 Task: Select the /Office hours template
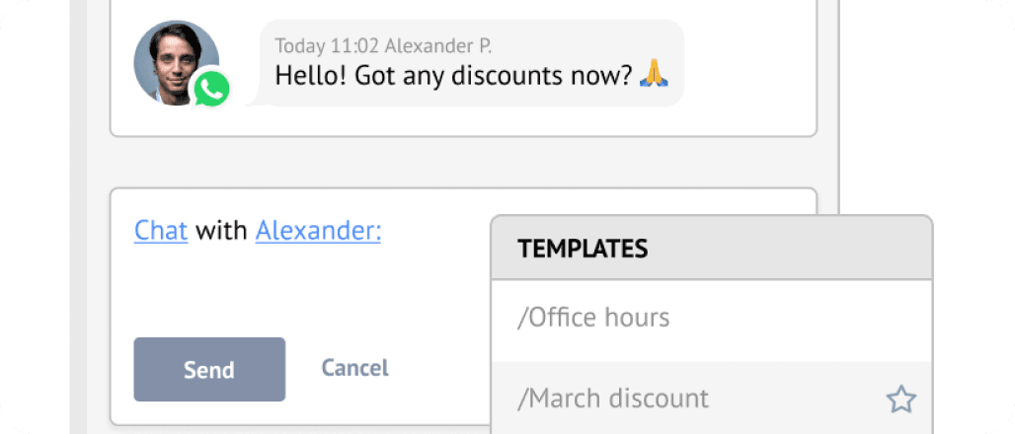pos(593,318)
